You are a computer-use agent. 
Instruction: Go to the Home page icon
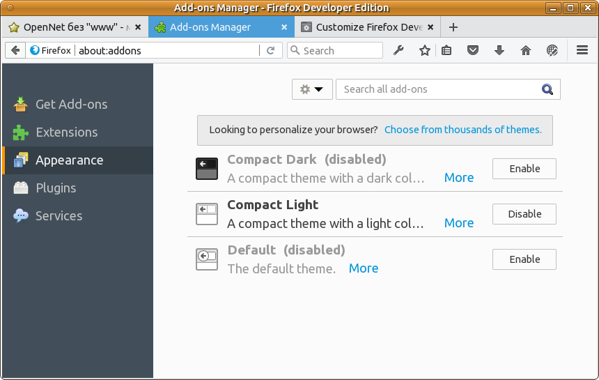[526, 50]
